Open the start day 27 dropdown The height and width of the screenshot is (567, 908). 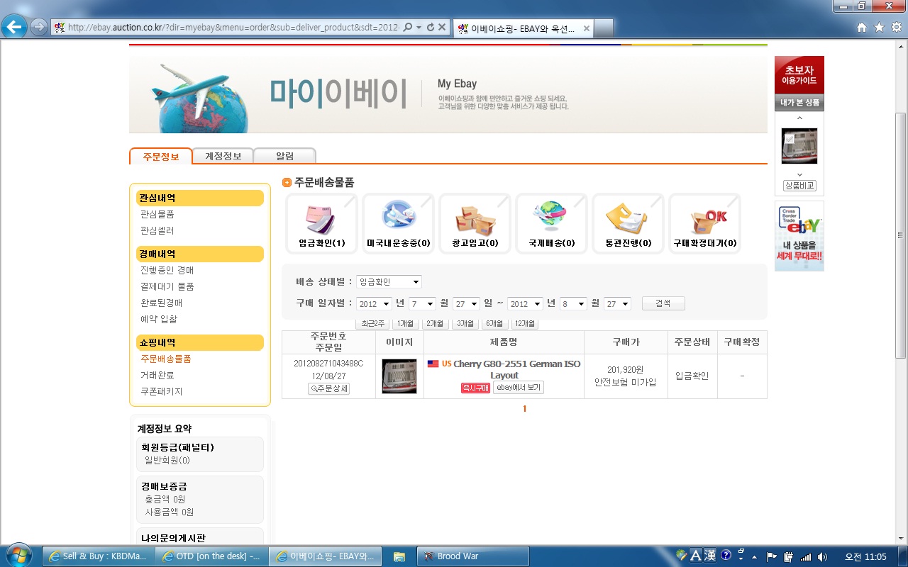[x=466, y=303]
